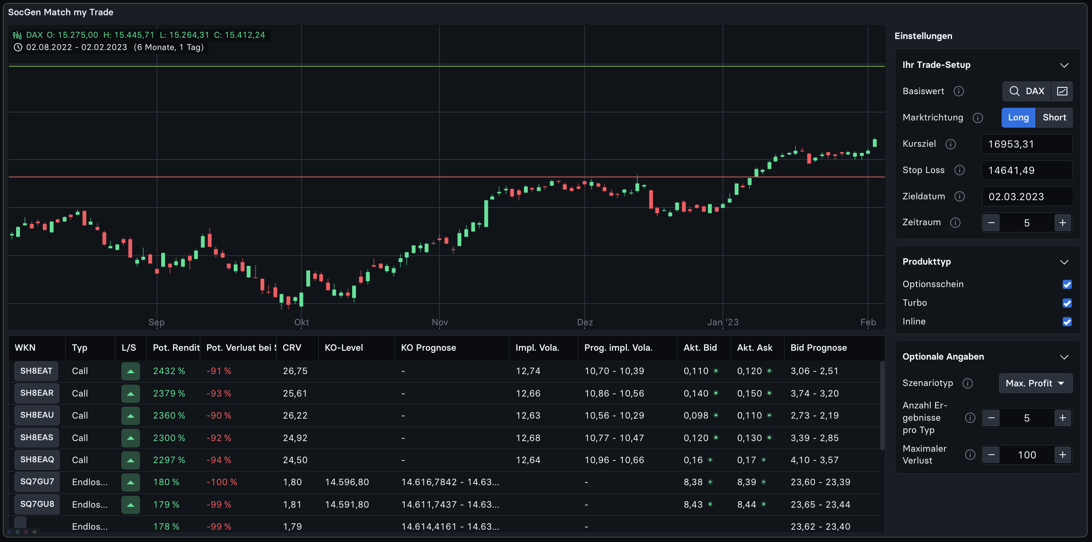The image size is (1092, 542).
Task: Open product SH8EAU via its WKN button
Action: pyautogui.click(x=37, y=415)
